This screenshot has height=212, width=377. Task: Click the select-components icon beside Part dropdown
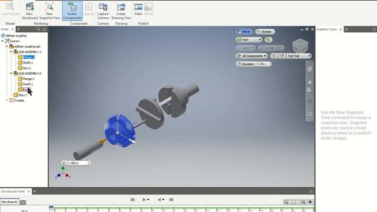pos(269,39)
